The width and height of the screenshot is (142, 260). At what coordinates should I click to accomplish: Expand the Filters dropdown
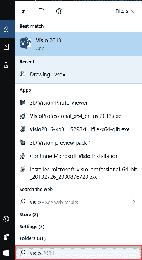pyautogui.click(x=126, y=11)
